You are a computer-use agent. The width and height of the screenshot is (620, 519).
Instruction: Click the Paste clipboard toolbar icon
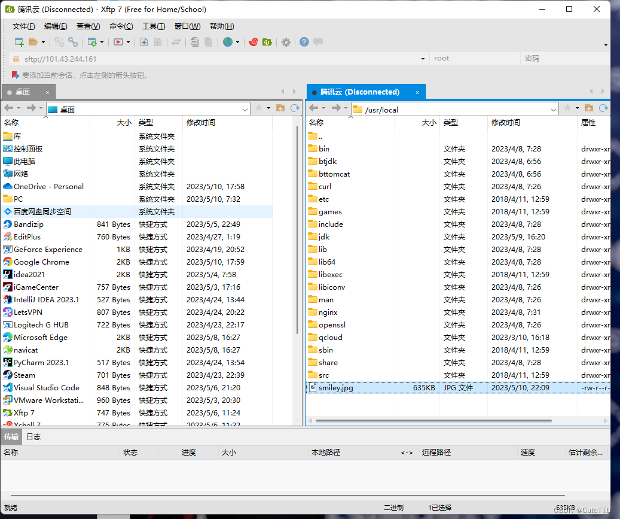point(209,42)
